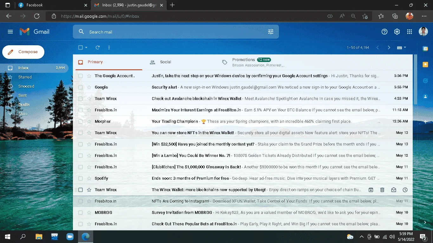This screenshot has height=243, width=433.
Task: Open the taskbar clock and date
Action: pos(406,236)
